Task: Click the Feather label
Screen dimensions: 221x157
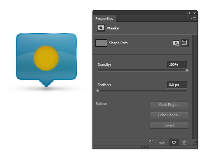Action: [104, 85]
